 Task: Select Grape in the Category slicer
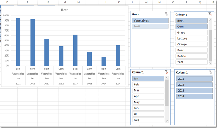click(x=192, y=33)
